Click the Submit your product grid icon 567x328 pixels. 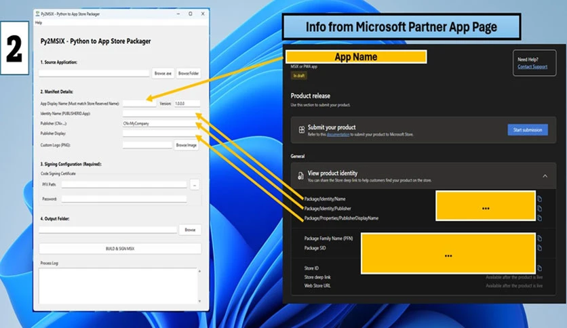pyautogui.click(x=302, y=130)
